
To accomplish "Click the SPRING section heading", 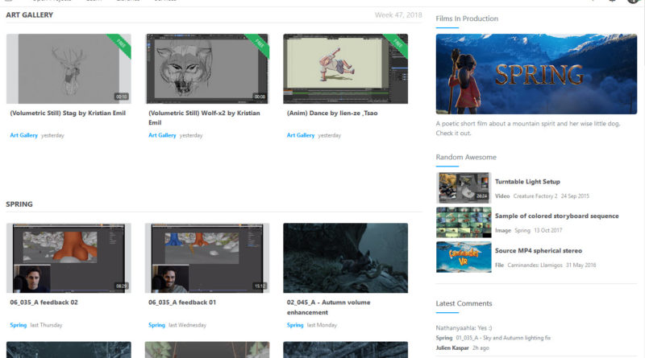I will 19,204.
